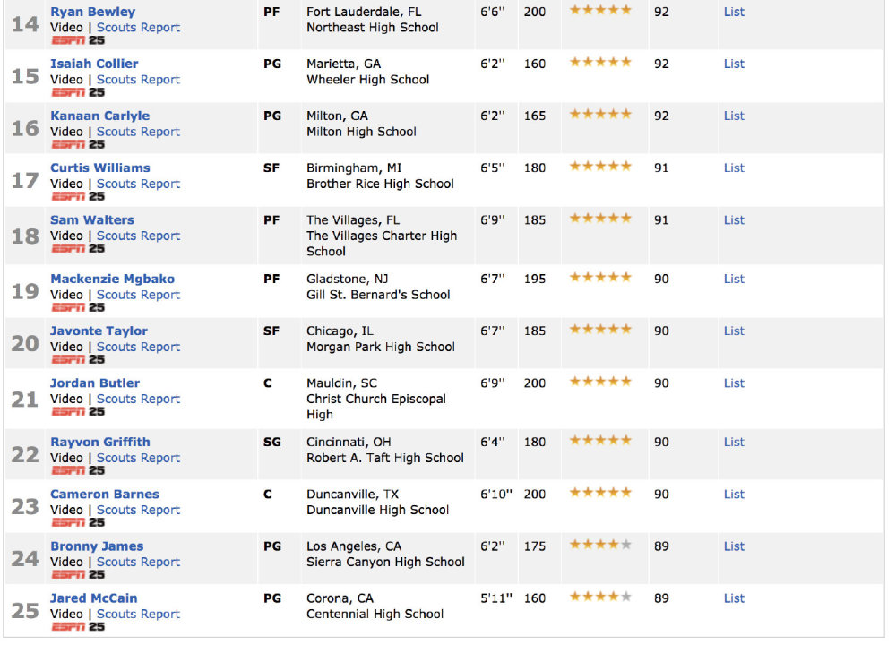View college List for Javonte Taylor
Viewport: 896px width, 645px height.
734,331
